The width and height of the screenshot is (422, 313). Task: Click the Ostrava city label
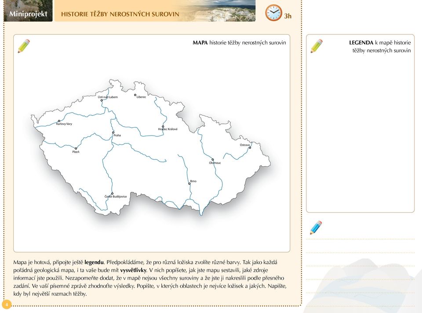245,145
